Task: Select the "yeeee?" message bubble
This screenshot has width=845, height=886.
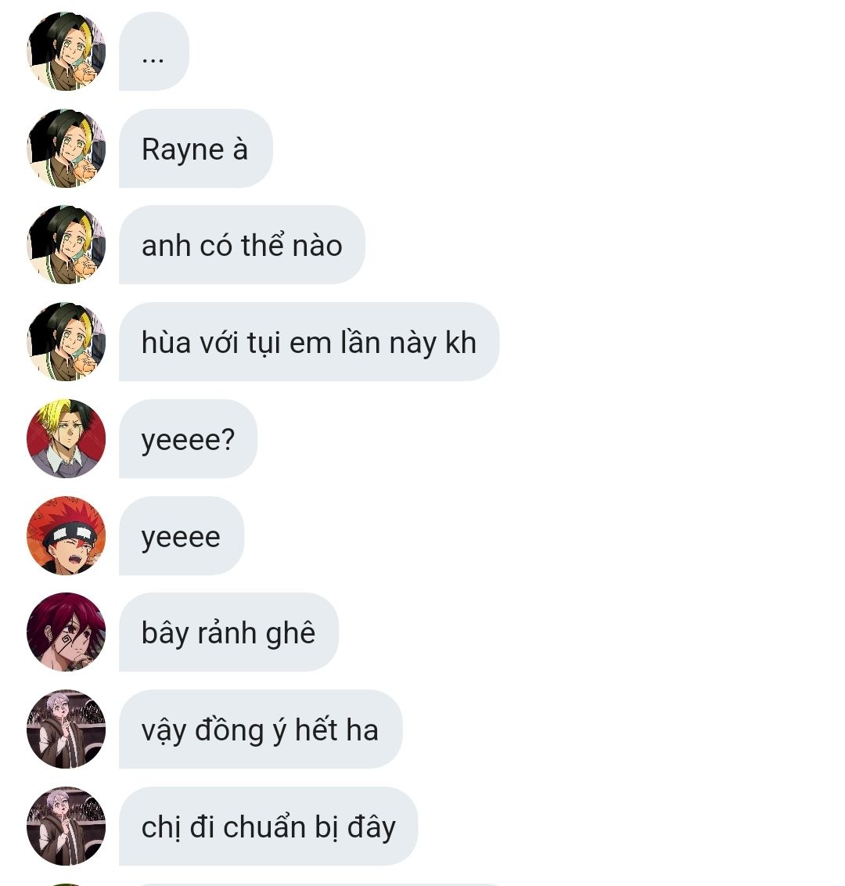Action: click(188, 438)
